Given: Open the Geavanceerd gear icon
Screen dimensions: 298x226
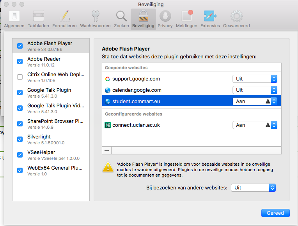Looking at the screenshot, I should pyautogui.click(x=236, y=16).
